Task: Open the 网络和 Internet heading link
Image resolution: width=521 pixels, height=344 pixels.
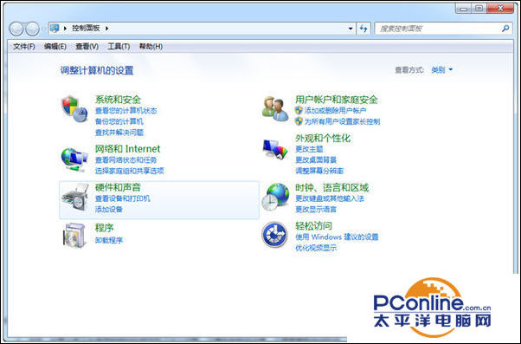Action: 127,149
